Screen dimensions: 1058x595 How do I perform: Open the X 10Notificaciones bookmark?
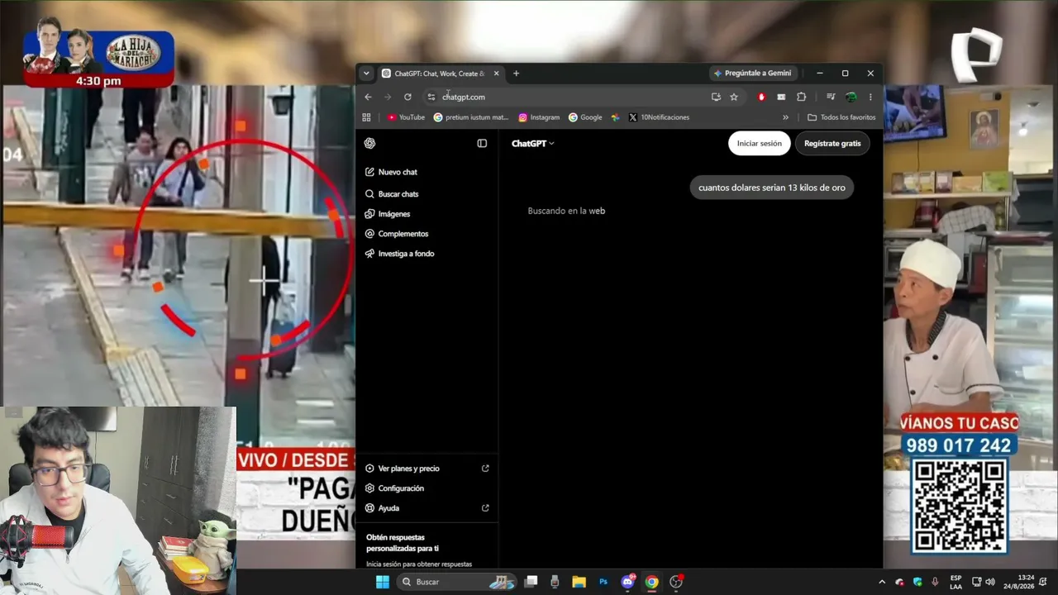click(x=659, y=117)
